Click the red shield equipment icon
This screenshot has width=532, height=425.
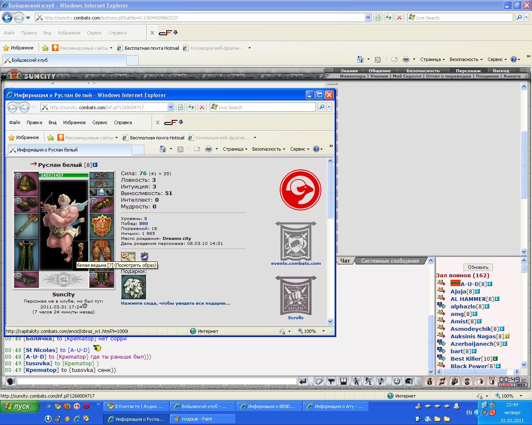coord(101,225)
